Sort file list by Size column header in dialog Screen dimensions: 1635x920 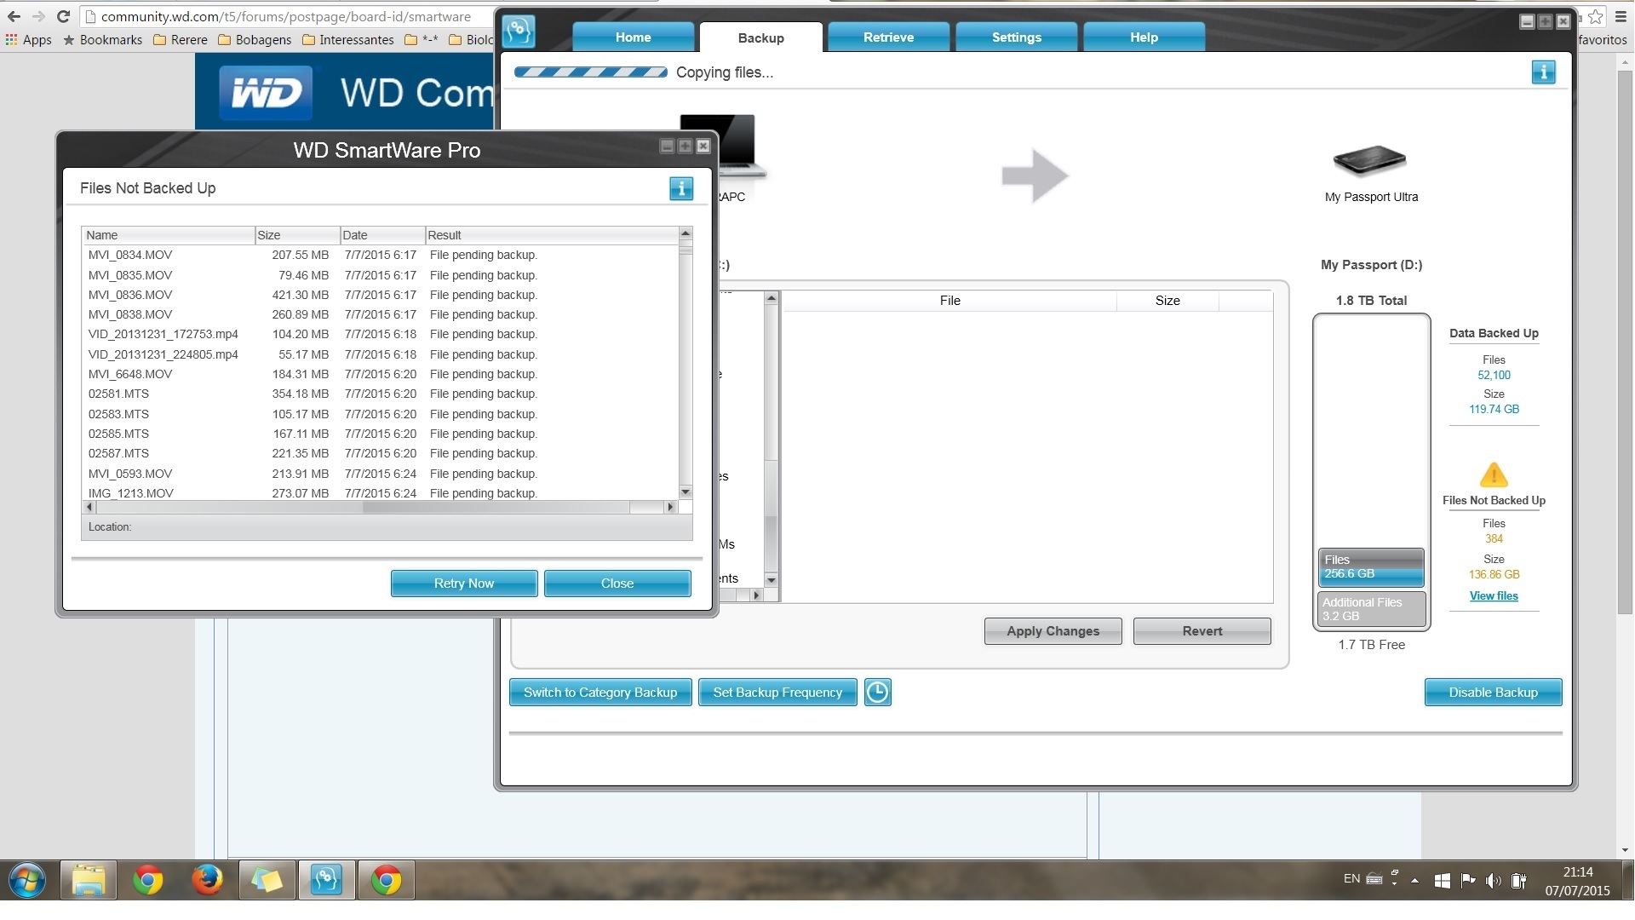(297, 235)
